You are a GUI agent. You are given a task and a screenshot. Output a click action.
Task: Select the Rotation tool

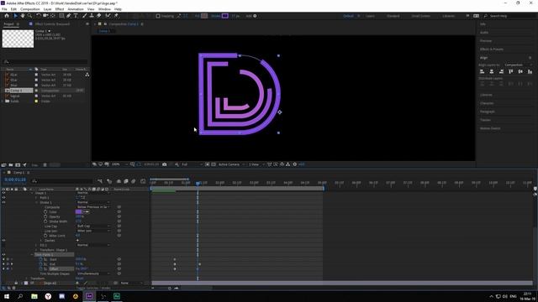(x=39, y=16)
